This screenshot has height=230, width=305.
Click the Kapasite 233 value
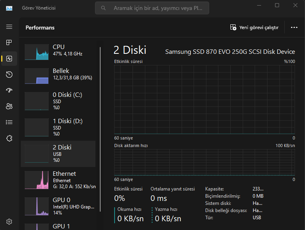point(258,189)
